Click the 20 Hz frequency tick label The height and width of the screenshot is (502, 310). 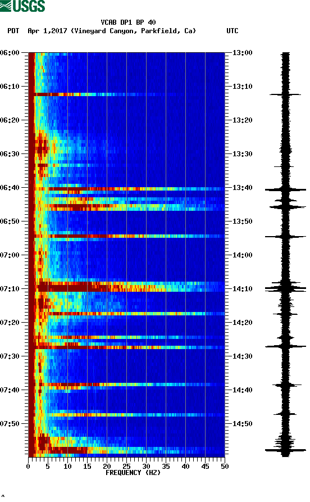click(107, 467)
